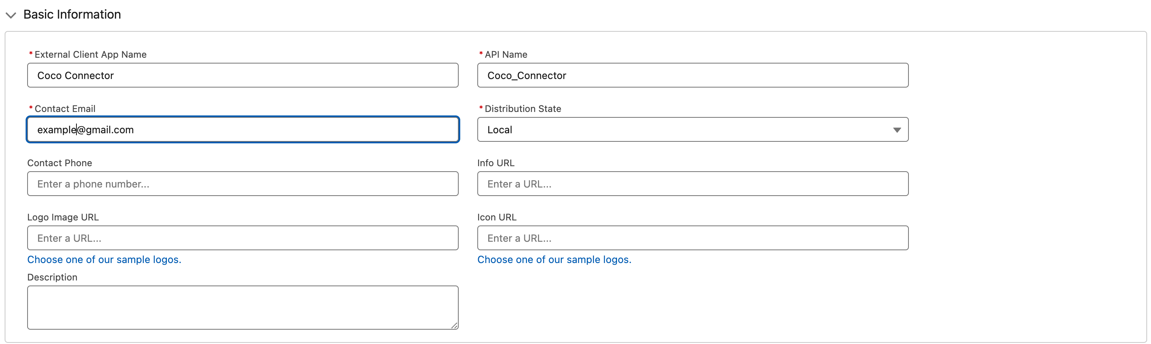Click into the API Name input

pos(692,76)
